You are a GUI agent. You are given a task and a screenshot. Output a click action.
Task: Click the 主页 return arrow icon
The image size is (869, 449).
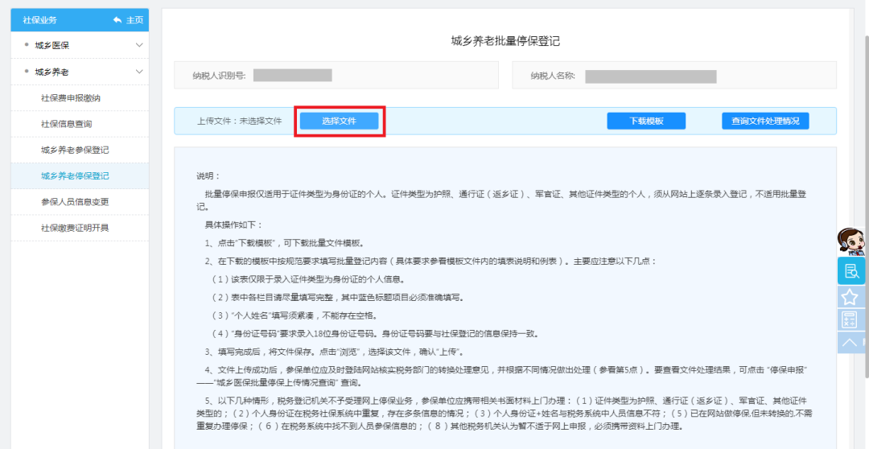[x=117, y=19]
